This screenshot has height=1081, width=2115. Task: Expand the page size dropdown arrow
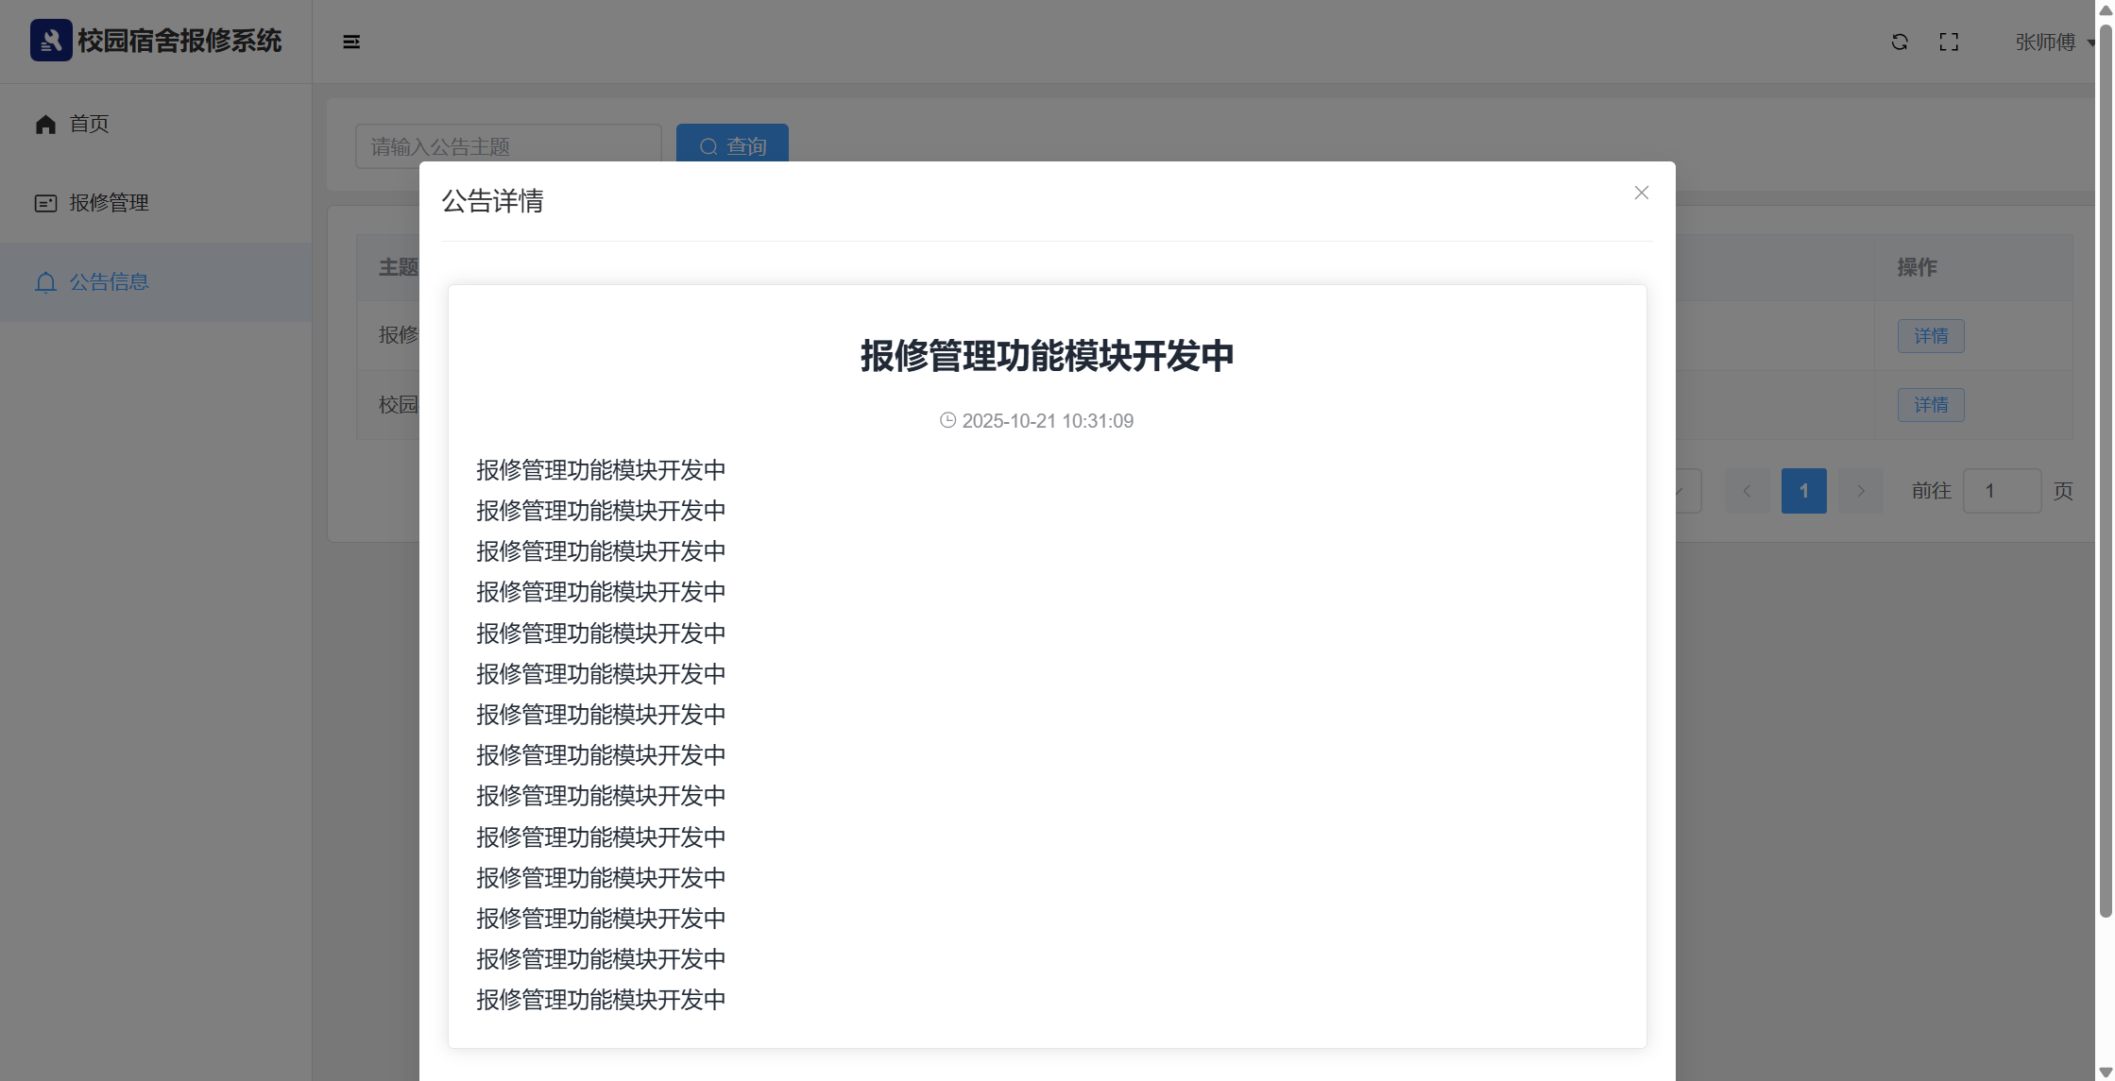[1680, 491]
